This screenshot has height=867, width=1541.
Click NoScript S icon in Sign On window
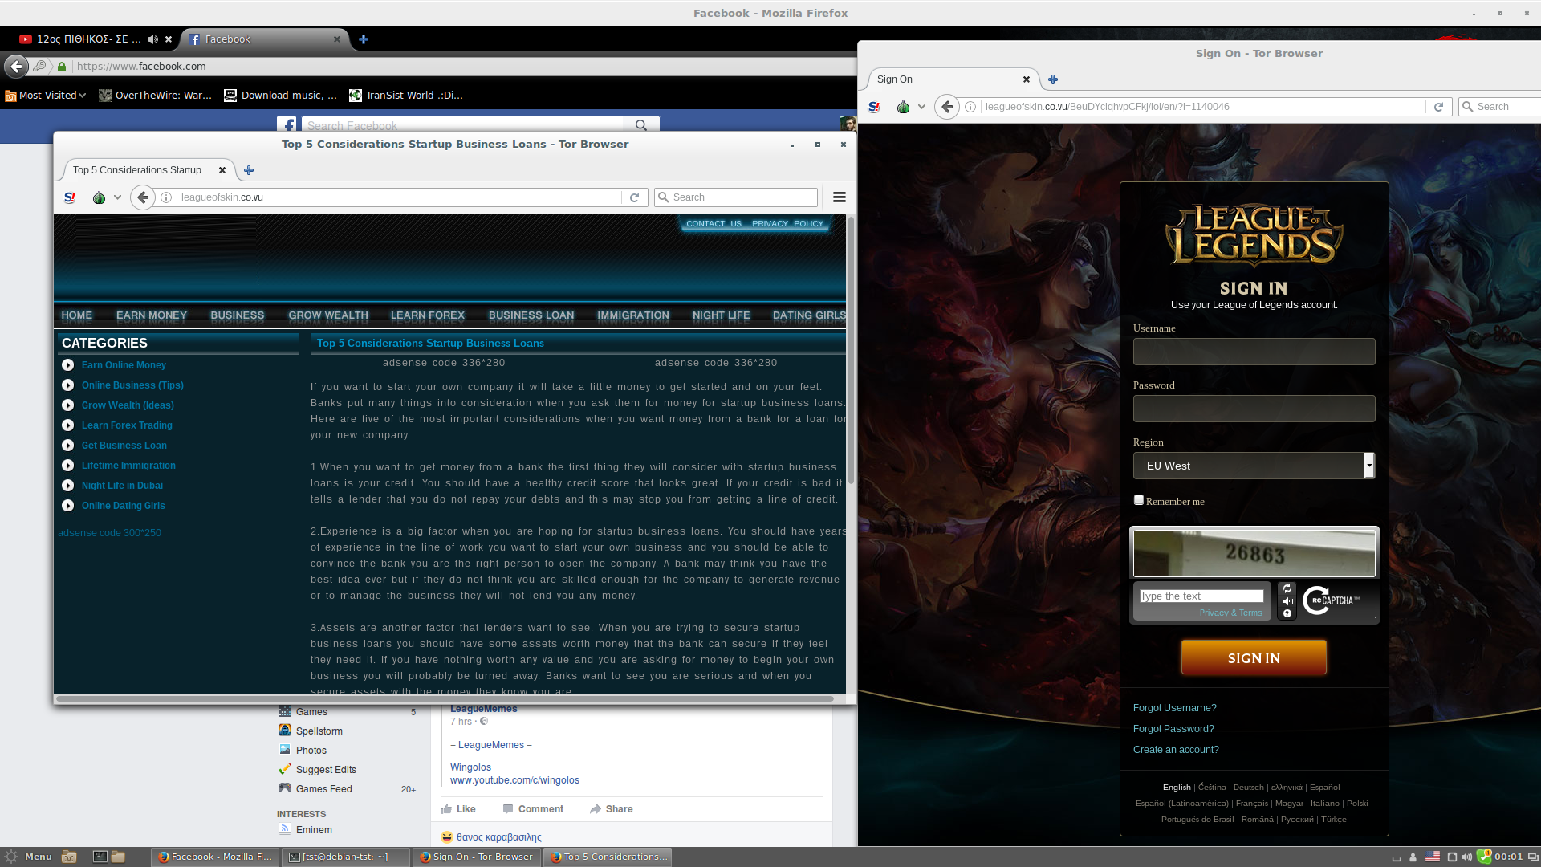874,107
